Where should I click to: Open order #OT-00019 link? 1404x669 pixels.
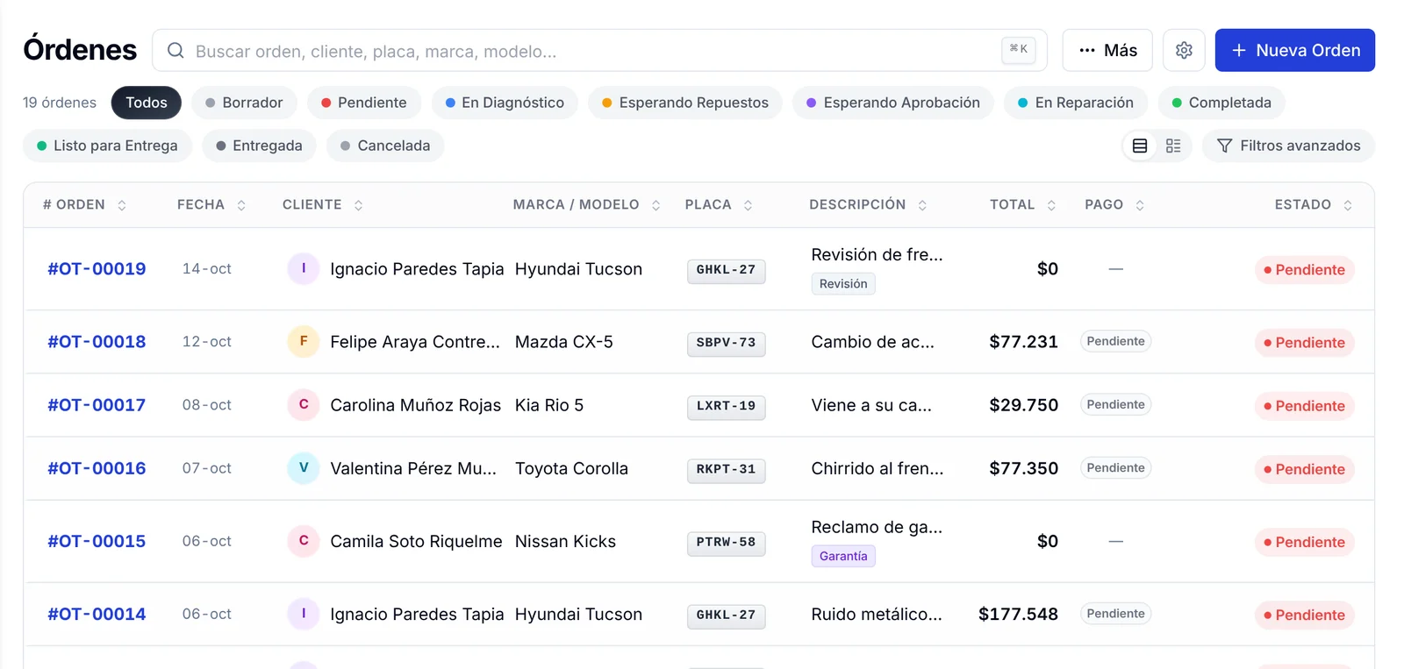(97, 269)
